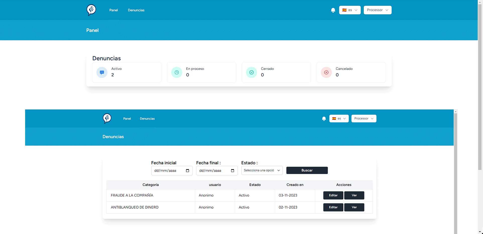
Task: Click the Cerrado checkmark icon
Action: point(252,72)
